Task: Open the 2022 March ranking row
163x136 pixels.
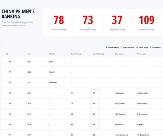Action: pos(81,72)
